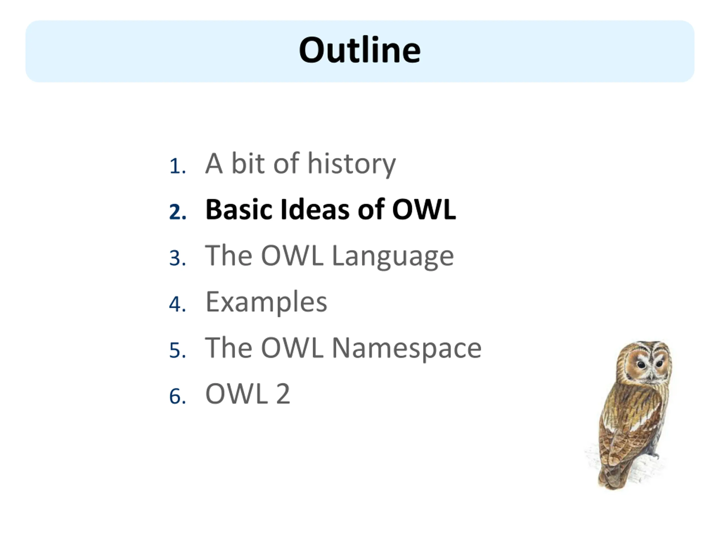The height and width of the screenshot is (540, 720).
Task: Click list number "3."
Action: tap(178, 258)
